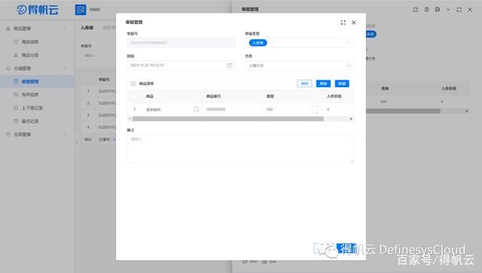Collapse the 仓储管理 sidebar group chevron

[65, 68]
